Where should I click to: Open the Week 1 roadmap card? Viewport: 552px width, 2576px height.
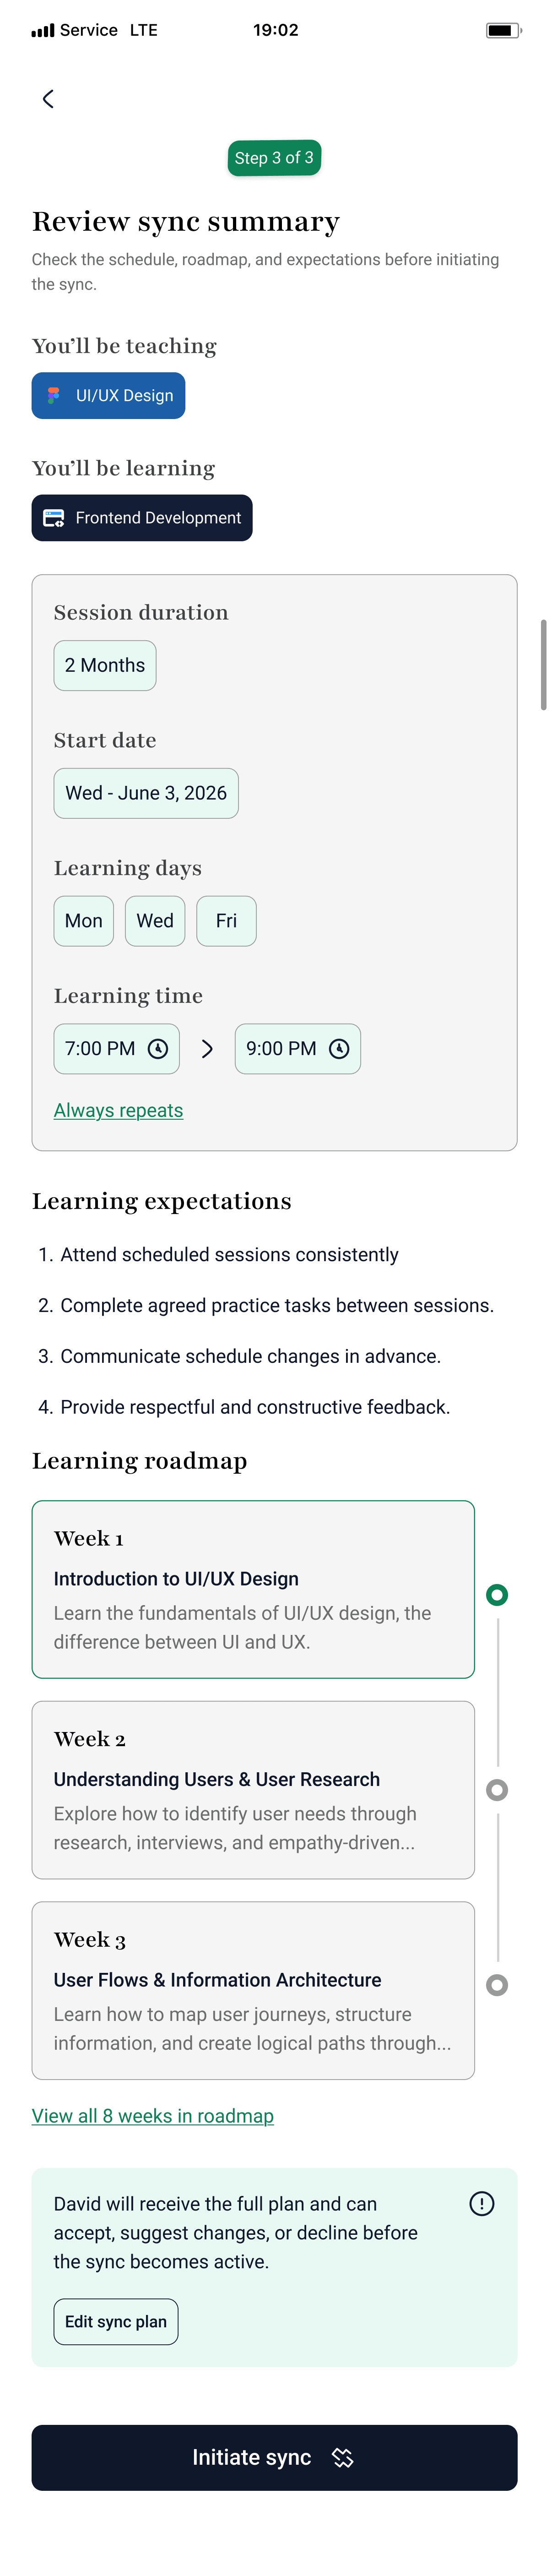tap(253, 1589)
